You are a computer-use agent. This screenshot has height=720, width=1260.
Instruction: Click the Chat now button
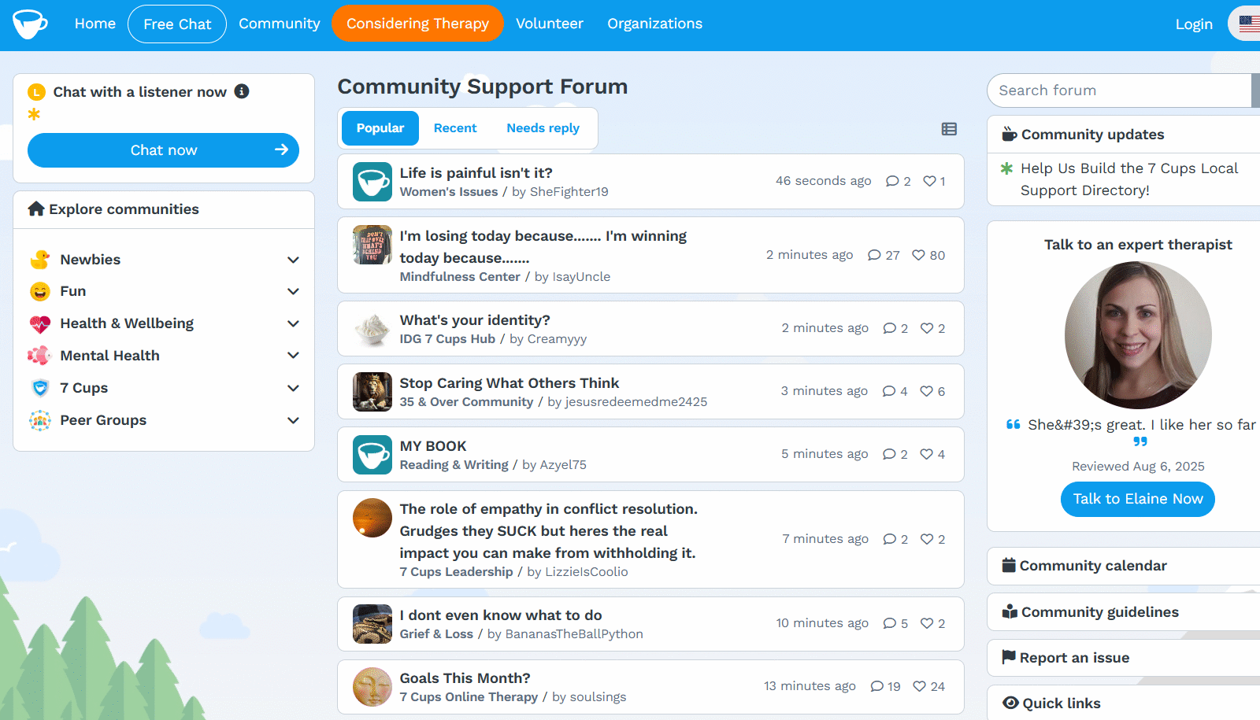163,150
